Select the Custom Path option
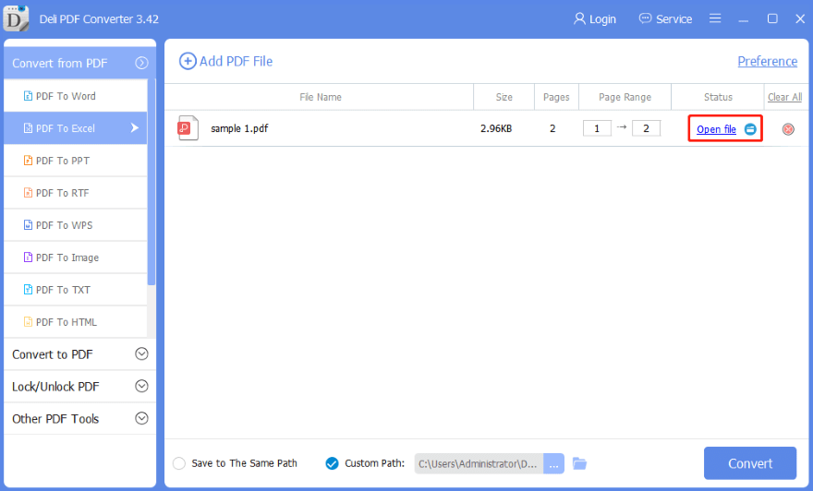813x491 pixels. (x=333, y=463)
